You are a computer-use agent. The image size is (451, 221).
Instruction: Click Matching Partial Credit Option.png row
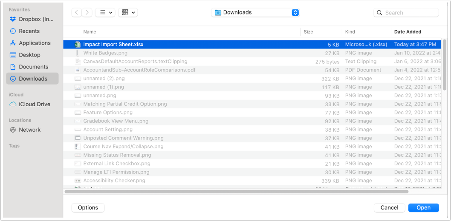tap(252, 104)
